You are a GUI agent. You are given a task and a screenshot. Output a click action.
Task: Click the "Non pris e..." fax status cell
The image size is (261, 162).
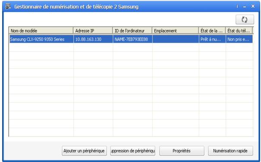coord(239,39)
